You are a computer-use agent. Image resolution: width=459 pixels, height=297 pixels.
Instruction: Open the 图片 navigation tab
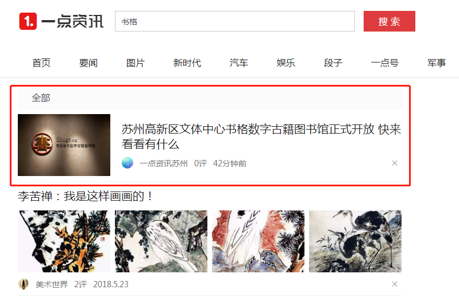pos(135,63)
